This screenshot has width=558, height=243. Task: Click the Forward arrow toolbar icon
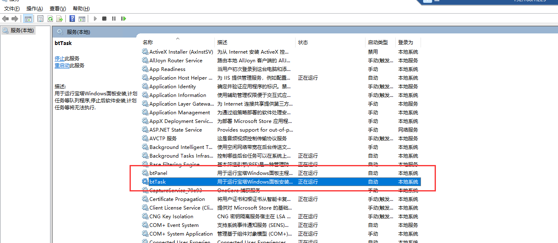point(15,19)
